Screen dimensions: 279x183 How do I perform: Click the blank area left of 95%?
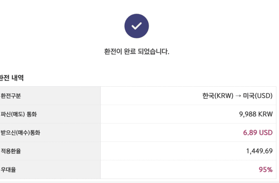click(179, 169)
